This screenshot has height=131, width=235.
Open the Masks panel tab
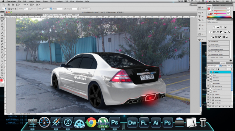[219, 20]
